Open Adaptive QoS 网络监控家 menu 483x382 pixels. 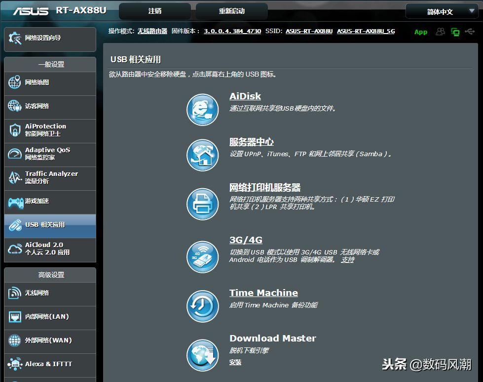tap(50, 154)
